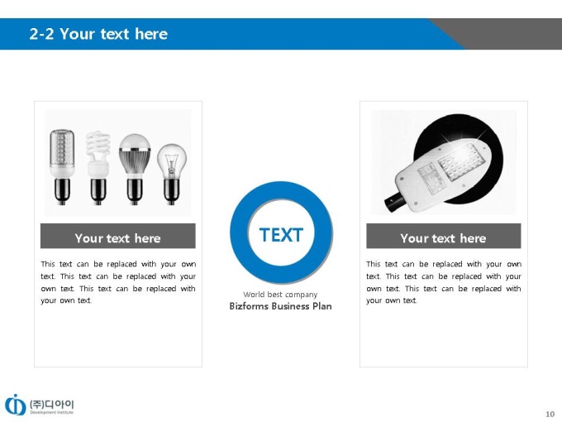Click the spiral CFL bulb image
Image resolution: width=562 pixels, height=422 pixels.
[x=98, y=168]
